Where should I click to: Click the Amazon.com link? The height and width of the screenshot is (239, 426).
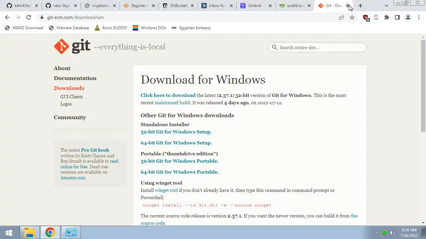tap(73, 178)
